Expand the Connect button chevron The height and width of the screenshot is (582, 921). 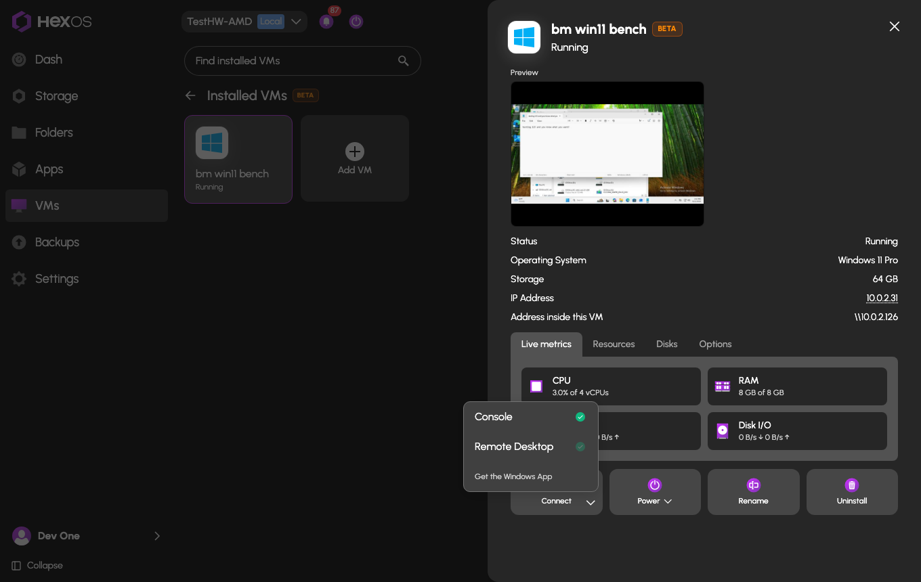[x=591, y=502]
